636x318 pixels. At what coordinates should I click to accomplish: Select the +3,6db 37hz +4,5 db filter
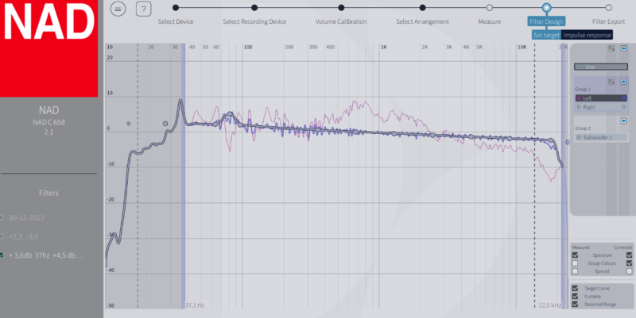[46, 255]
